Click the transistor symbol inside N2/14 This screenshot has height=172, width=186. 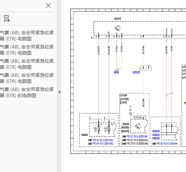(117, 28)
